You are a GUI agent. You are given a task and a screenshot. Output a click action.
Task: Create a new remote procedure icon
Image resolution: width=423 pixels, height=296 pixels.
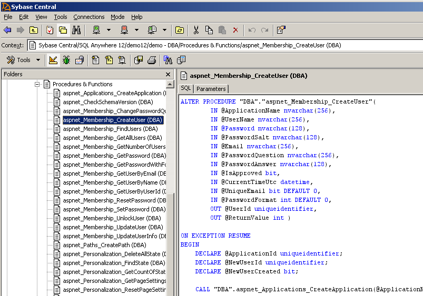[x=122, y=60]
